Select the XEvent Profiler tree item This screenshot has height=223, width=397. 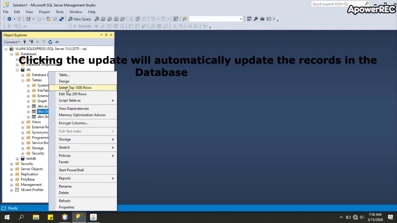coord(32,190)
